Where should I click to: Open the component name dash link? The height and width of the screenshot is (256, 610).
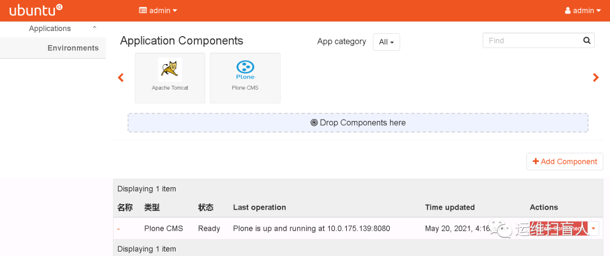tap(119, 229)
